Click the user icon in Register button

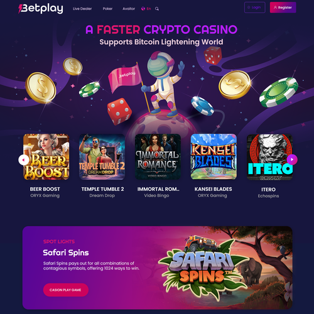[275, 8]
